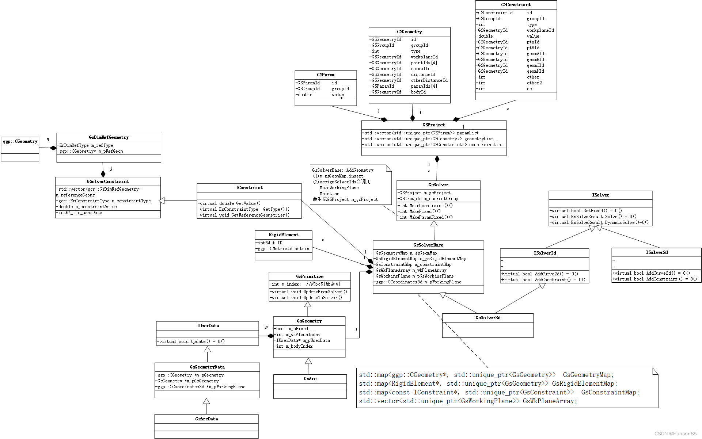Select the workplaneId field in GSConstraint
This screenshot has width=702, height=439.
(515, 30)
